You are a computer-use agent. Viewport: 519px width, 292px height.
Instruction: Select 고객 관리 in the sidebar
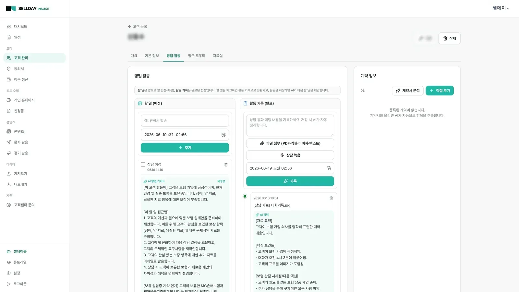(34, 58)
